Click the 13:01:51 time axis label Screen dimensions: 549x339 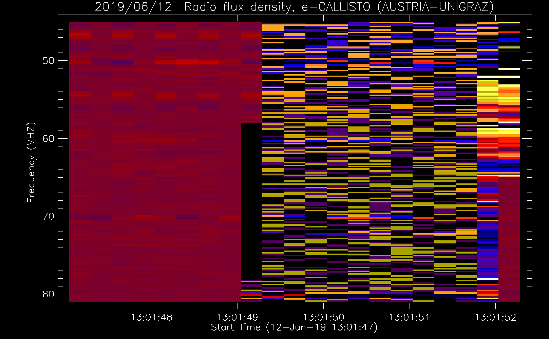[409, 318]
